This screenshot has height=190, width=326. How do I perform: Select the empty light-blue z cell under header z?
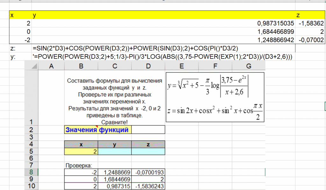[x=148, y=151]
